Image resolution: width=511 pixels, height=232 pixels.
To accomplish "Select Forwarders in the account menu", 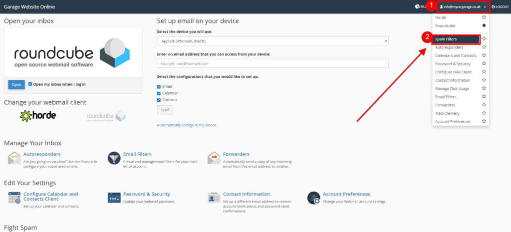I will (x=445, y=105).
